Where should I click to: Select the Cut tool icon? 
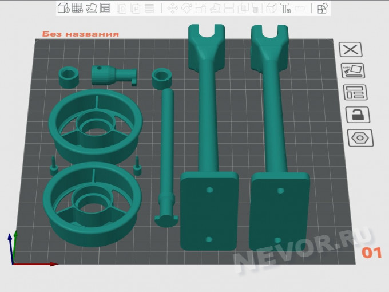(229, 8)
